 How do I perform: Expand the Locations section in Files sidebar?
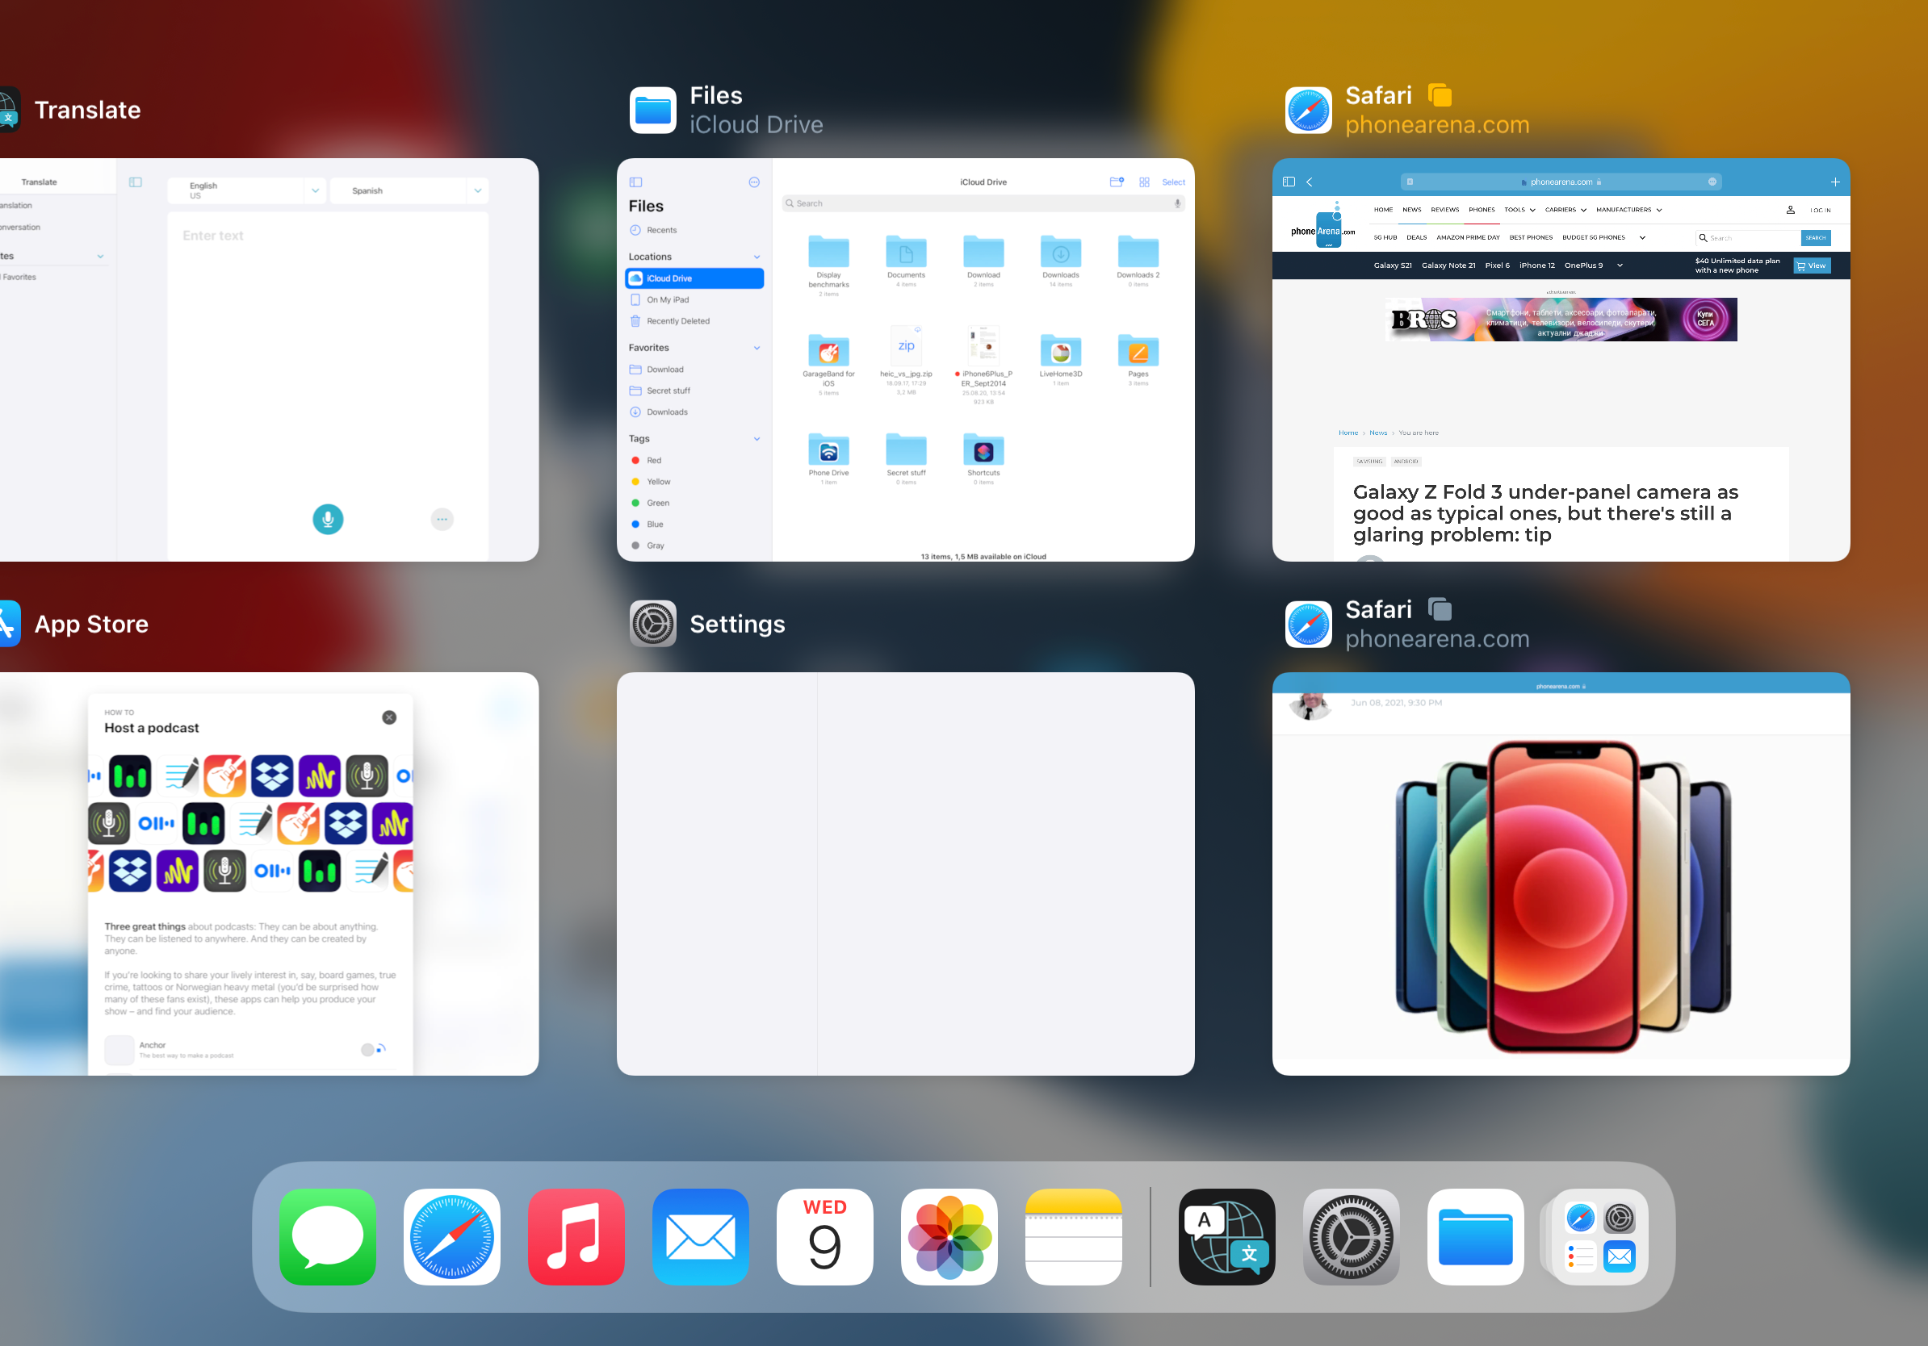pos(756,257)
